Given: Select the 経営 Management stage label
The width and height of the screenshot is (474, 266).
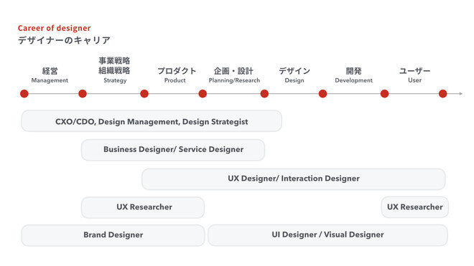Looking at the screenshot, I should pyautogui.click(x=50, y=75).
